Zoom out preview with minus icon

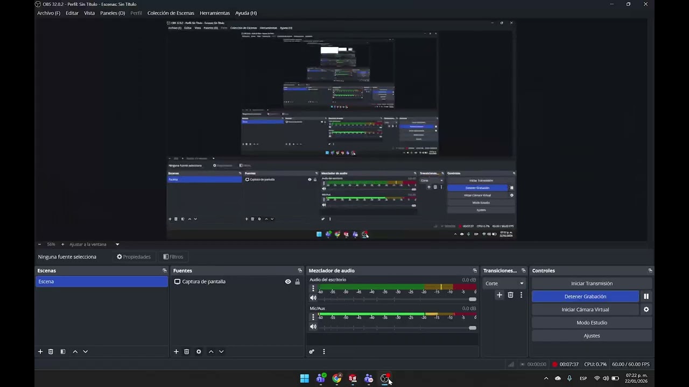39,244
